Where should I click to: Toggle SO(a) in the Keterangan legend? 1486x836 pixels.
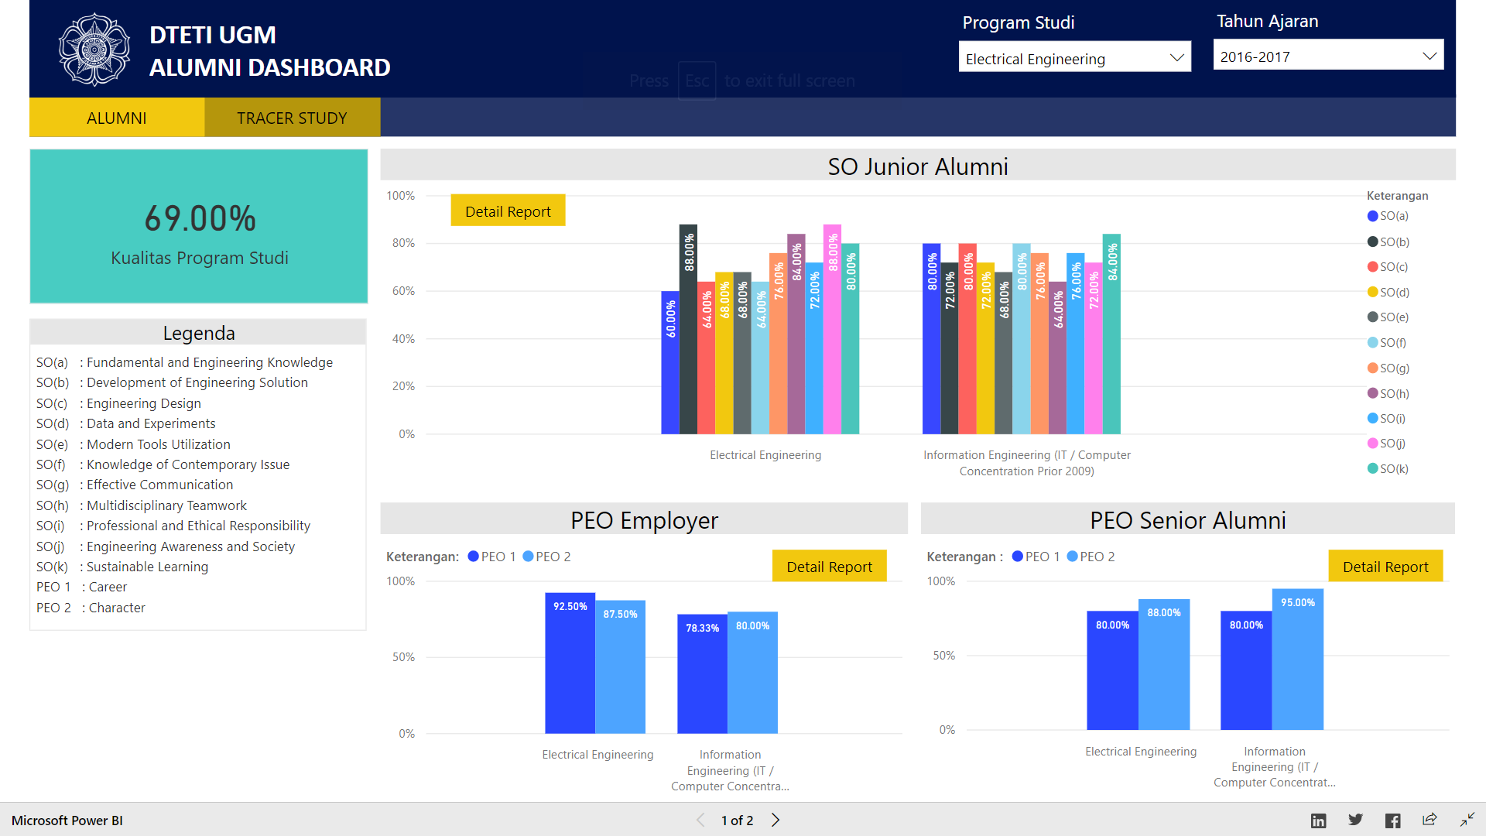1388,216
